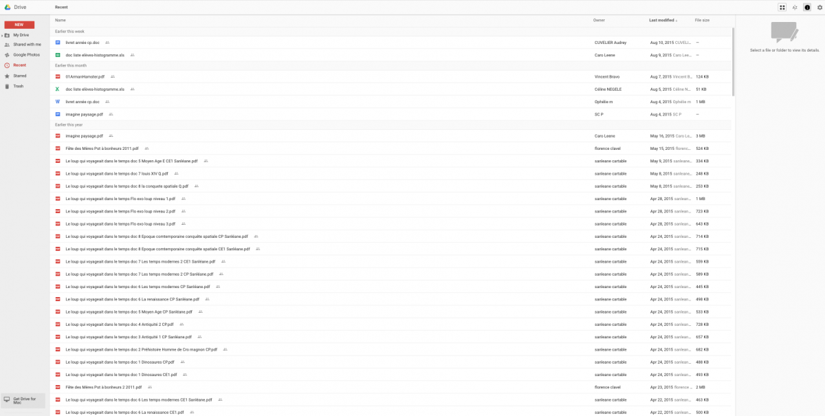Click the Trash bin icon in sidebar
The image size is (825, 416).
(7, 86)
